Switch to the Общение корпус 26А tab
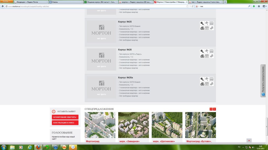The height and width of the screenshot is (150, 268). pyautogui.click(x=101, y=2)
